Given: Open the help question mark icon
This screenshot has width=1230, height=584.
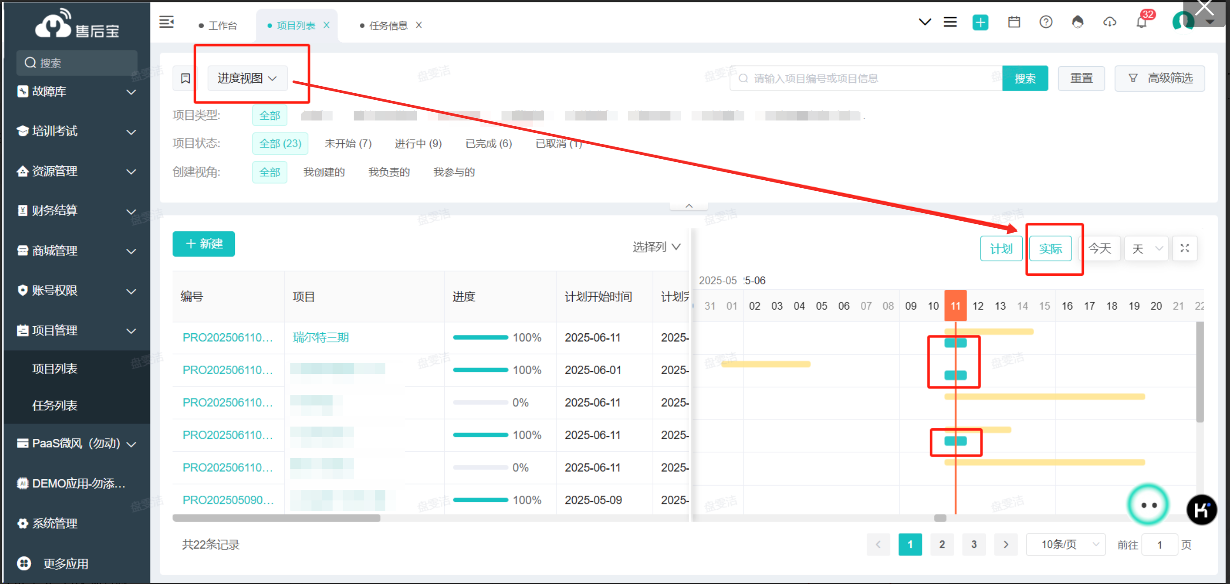Looking at the screenshot, I should [1046, 22].
